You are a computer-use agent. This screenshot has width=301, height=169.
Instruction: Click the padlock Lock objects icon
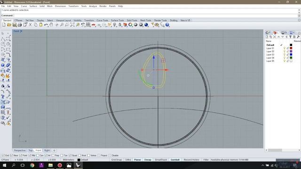click(x=120, y=25)
